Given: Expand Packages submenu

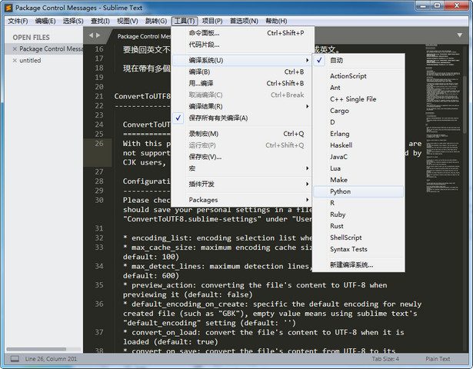Looking at the screenshot, I should click(242, 200).
